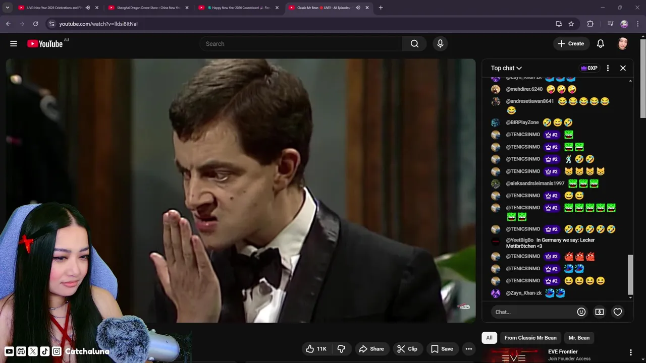The height and width of the screenshot is (363, 646).
Task: Focus the chat message input
Action: pos(532,312)
